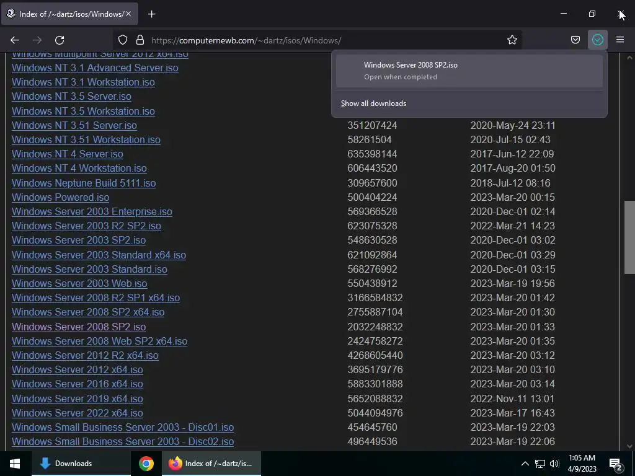Download Windows Server 2016 x64.iso
Viewport: 635px width, 476px height.
(x=78, y=384)
